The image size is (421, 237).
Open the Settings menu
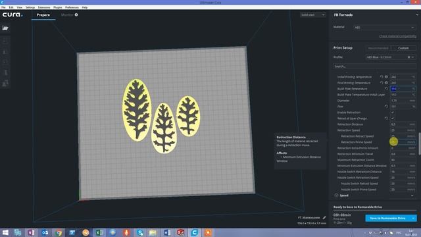click(30, 7)
